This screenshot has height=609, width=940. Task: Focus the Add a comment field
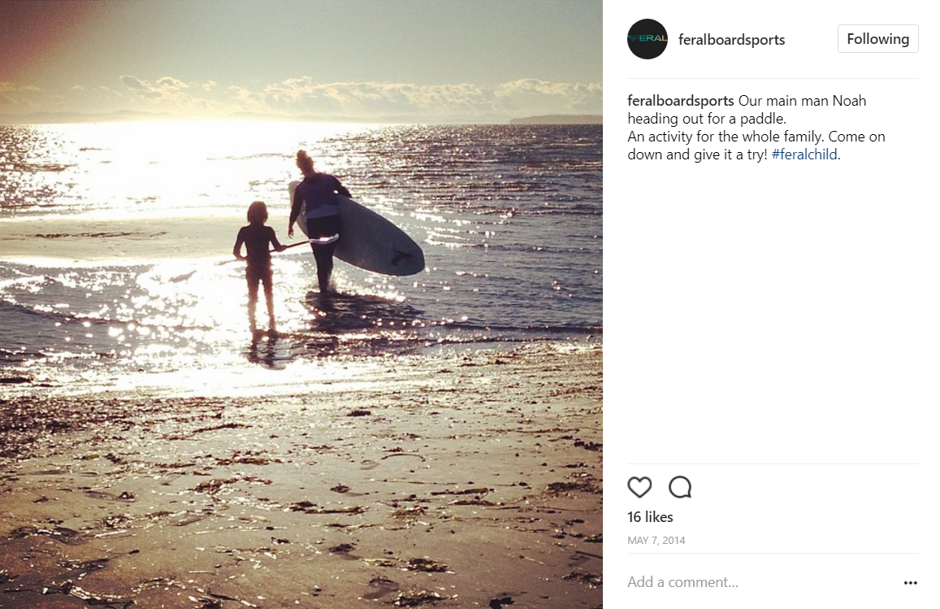point(761,582)
